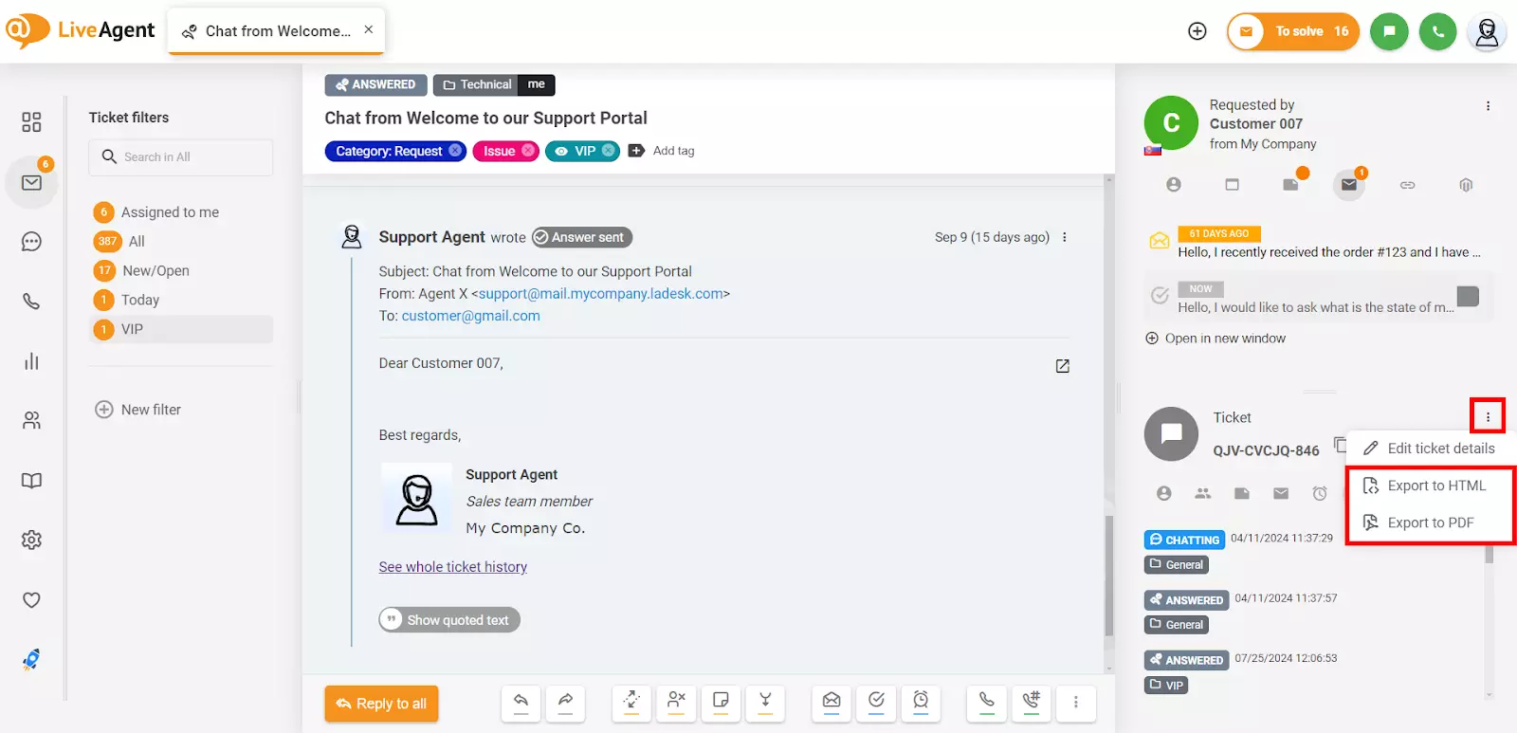Open customer link icon tab

click(x=1408, y=185)
